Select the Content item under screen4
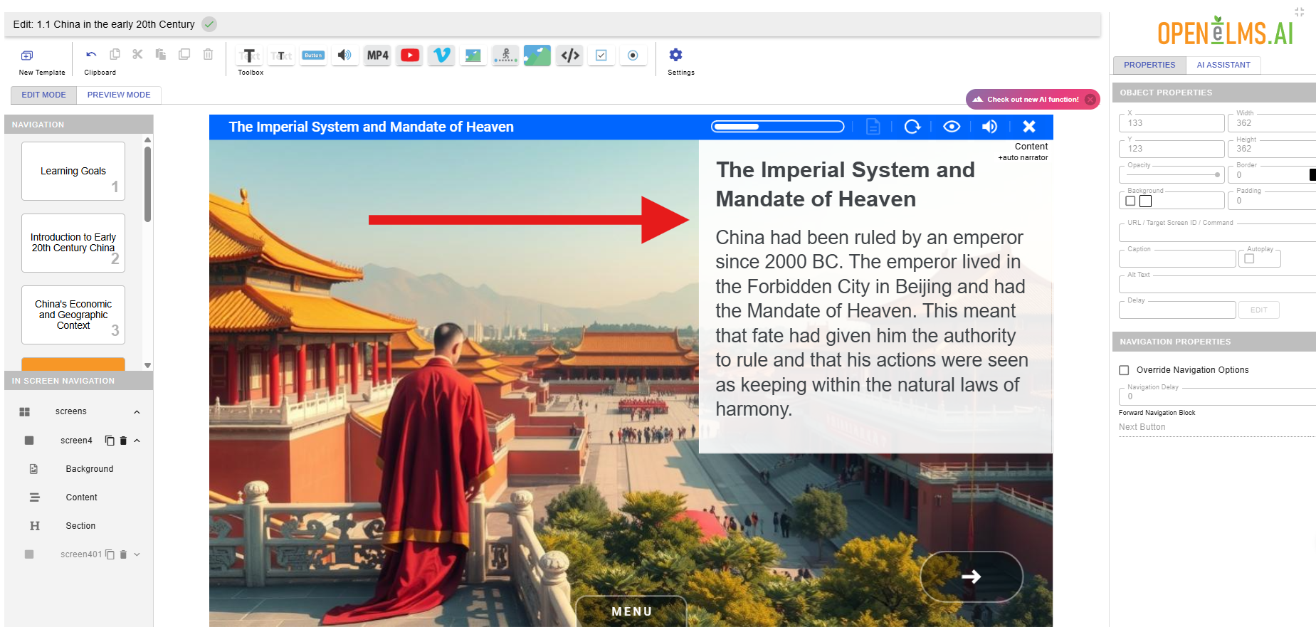The image size is (1316, 632). point(82,497)
